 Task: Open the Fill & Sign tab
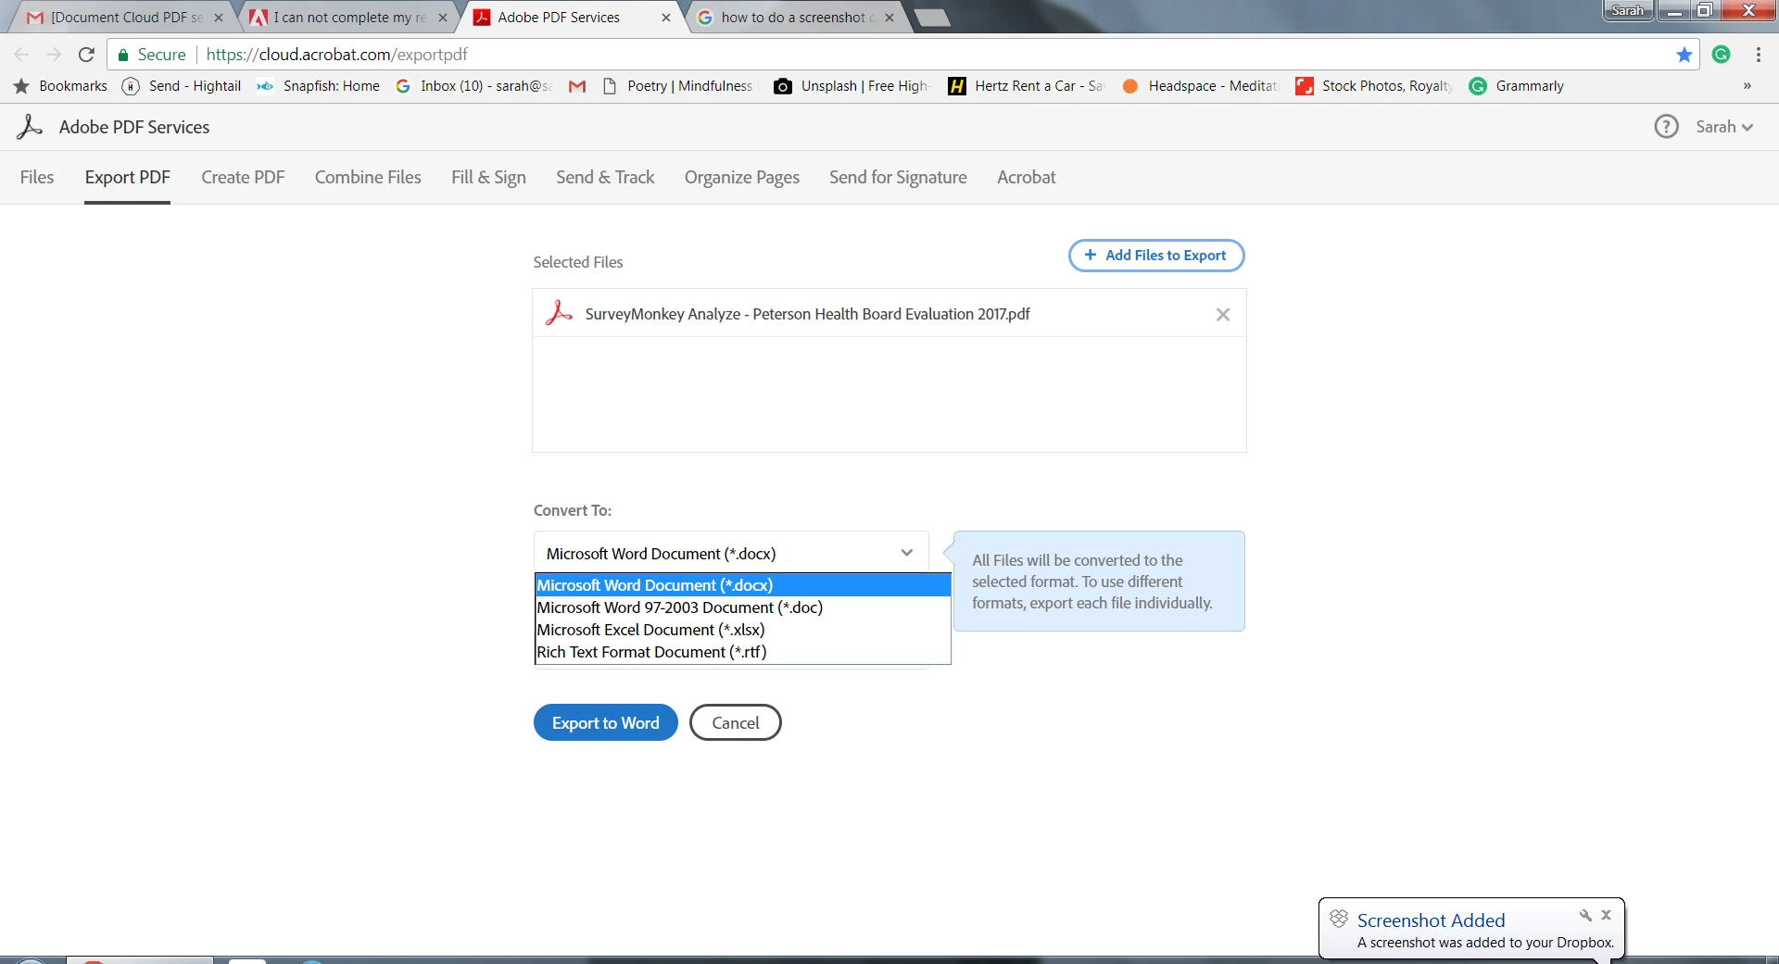[488, 177]
